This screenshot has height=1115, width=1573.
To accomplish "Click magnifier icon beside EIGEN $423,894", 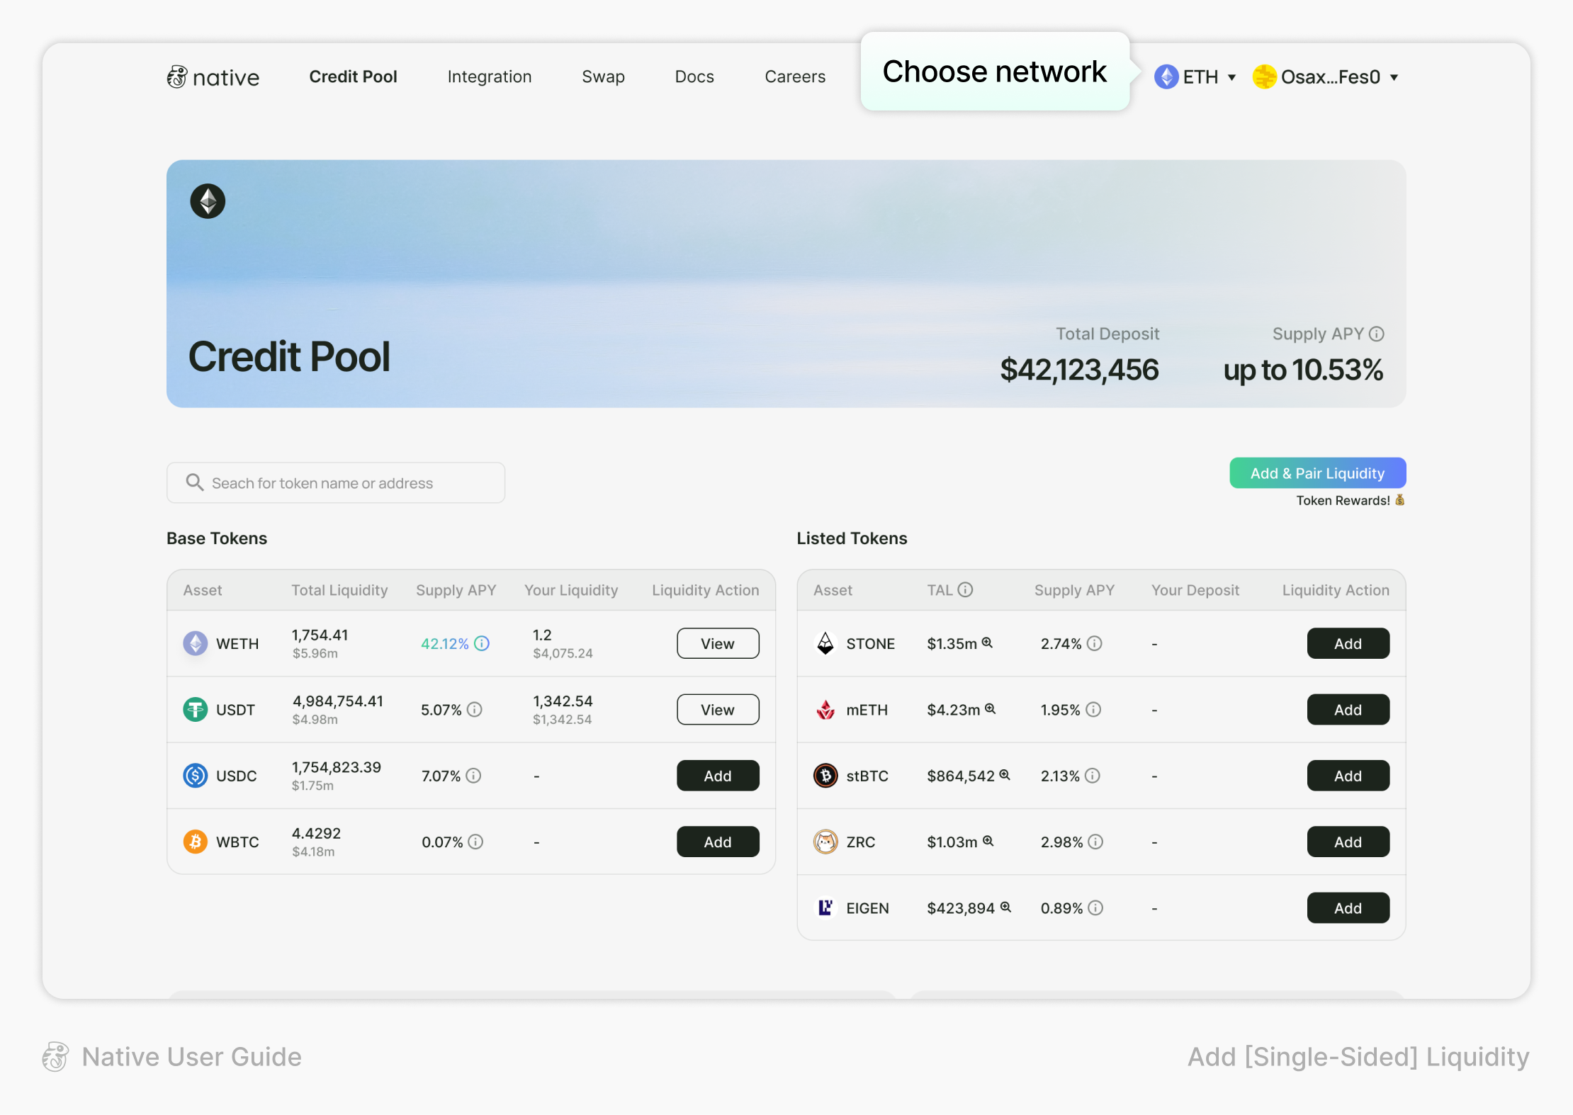I will tap(1005, 907).
